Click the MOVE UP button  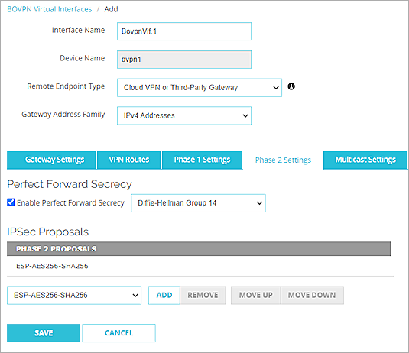point(256,296)
